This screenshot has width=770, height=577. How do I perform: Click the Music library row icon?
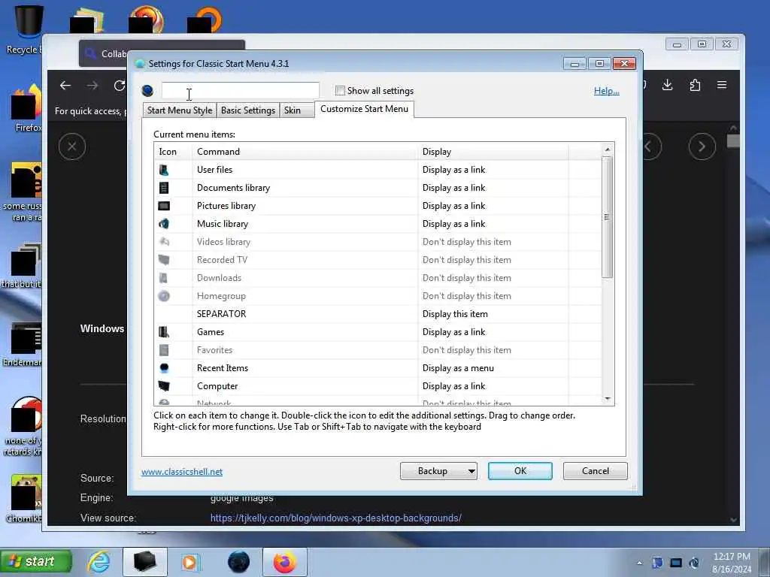coord(164,224)
